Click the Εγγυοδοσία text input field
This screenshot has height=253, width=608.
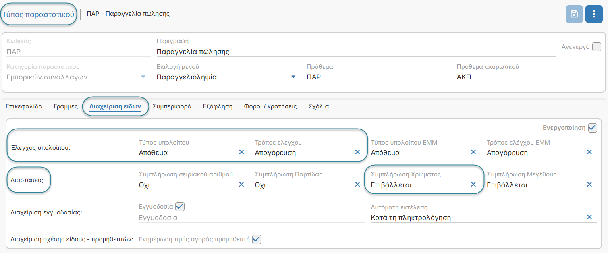tap(251, 218)
